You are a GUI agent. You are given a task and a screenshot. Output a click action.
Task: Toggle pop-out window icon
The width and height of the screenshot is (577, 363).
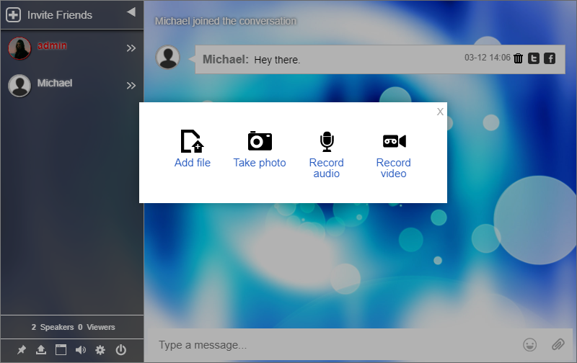click(61, 350)
